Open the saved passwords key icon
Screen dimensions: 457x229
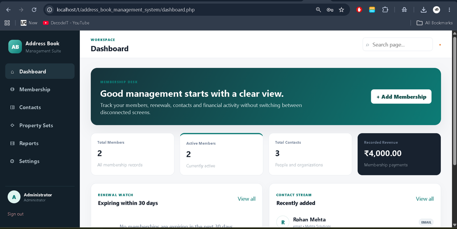(330, 10)
